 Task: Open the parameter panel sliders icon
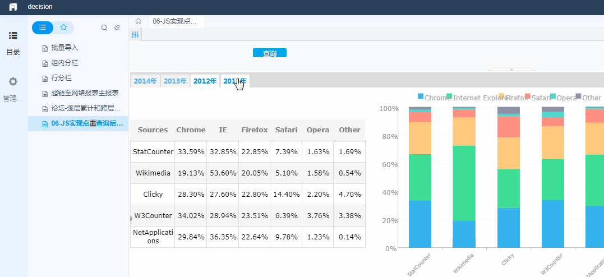tap(135, 35)
